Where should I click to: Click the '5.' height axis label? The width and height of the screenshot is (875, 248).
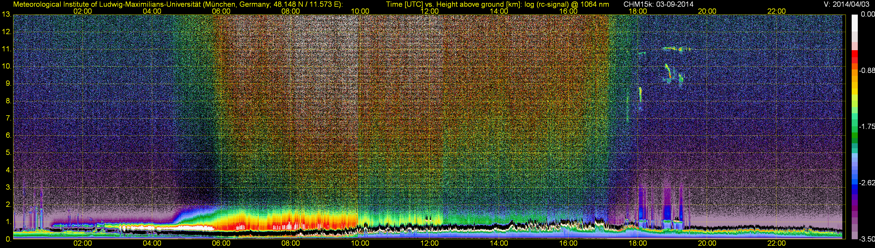(8, 153)
